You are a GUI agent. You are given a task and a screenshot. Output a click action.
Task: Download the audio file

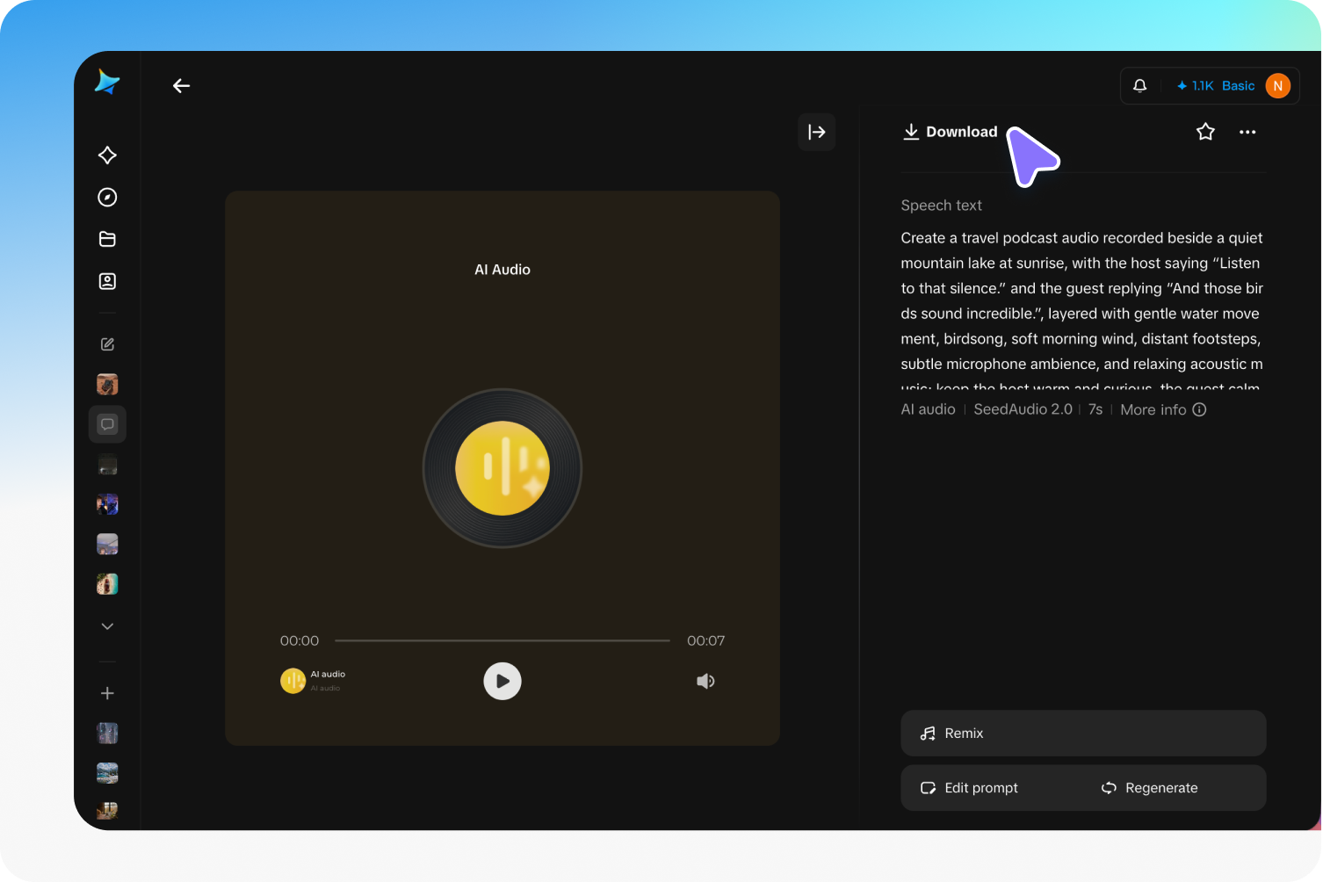pyautogui.click(x=951, y=132)
